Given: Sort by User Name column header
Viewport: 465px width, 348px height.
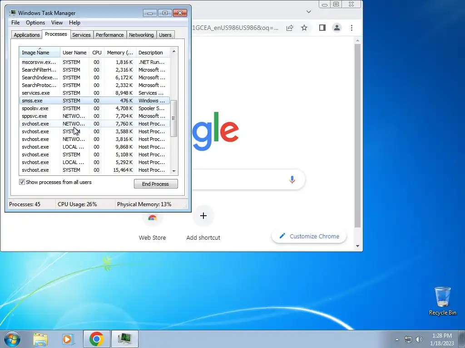Looking at the screenshot, I should point(74,53).
